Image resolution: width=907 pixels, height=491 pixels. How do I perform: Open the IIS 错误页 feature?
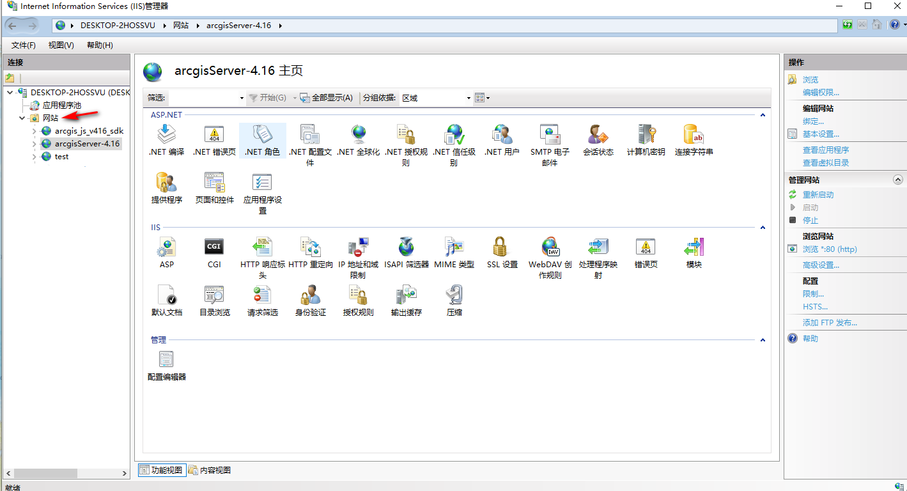click(646, 253)
